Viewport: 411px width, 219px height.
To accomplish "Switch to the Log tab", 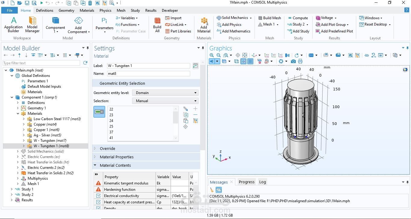I will (263, 182).
